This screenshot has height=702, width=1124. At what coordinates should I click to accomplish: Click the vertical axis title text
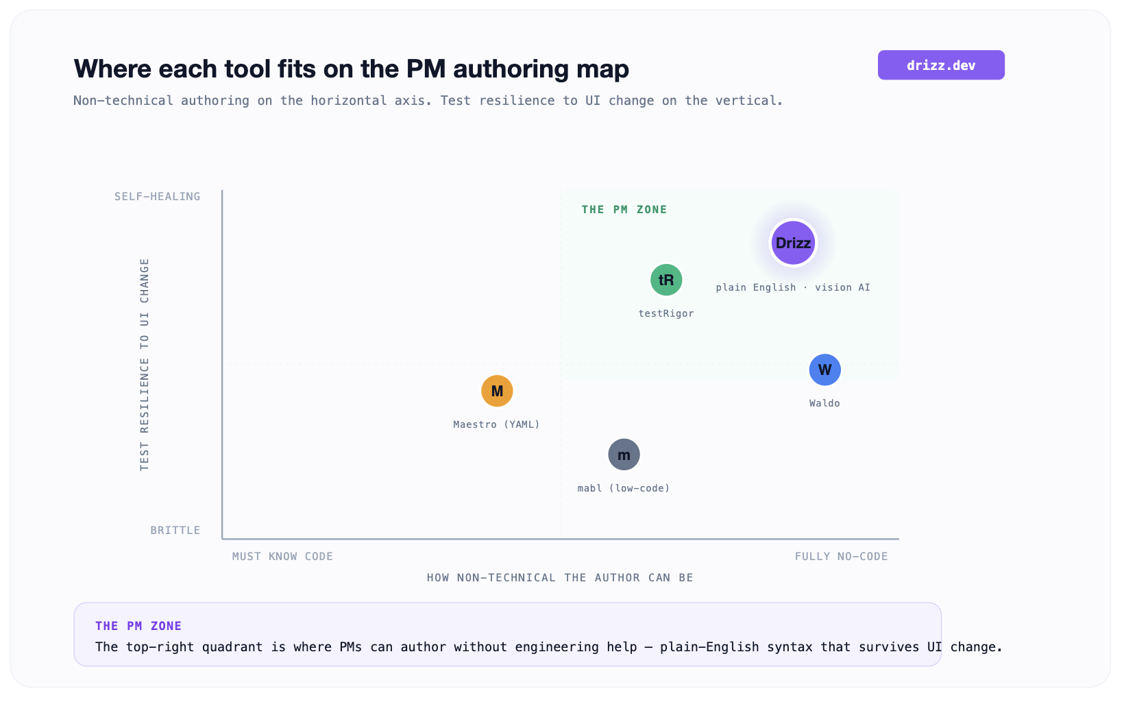pyautogui.click(x=144, y=364)
